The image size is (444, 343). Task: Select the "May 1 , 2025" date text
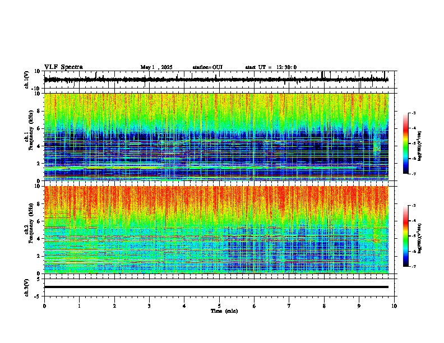click(x=156, y=67)
